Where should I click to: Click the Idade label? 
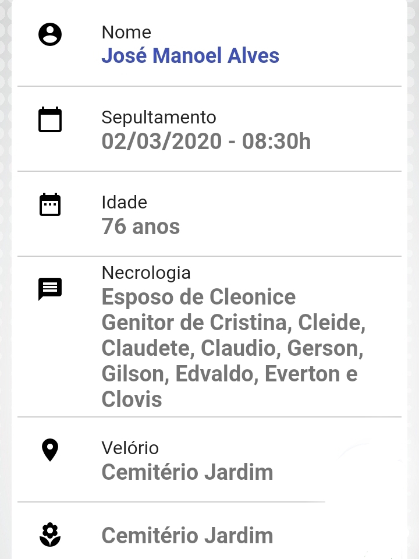click(124, 203)
